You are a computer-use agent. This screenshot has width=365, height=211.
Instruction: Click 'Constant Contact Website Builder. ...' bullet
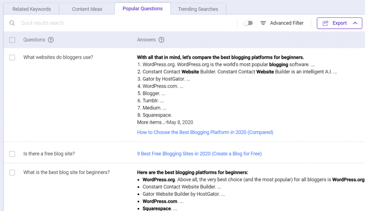(x=182, y=187)
